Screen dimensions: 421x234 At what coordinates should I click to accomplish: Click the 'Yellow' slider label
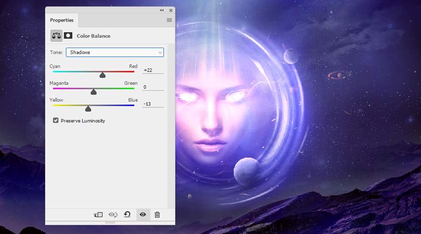point(56,100)
